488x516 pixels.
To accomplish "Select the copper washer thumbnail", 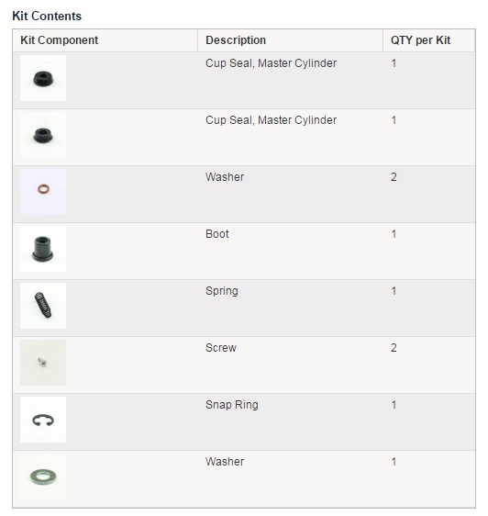I will (43, 192).
